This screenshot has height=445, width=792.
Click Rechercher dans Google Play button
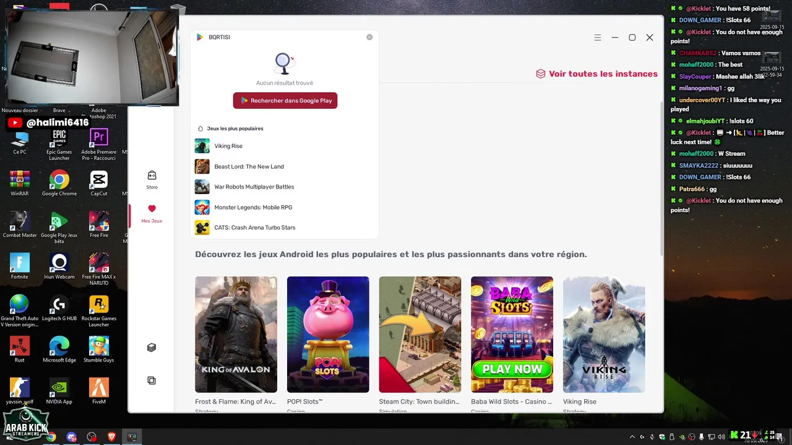285,101
